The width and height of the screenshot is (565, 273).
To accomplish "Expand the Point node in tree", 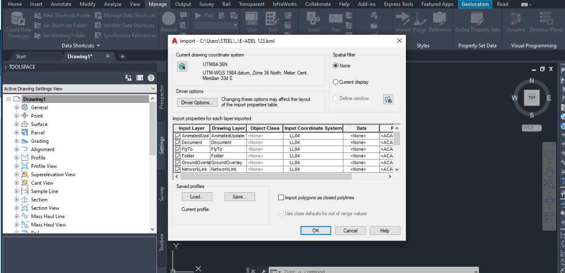I will pos(17,116).
